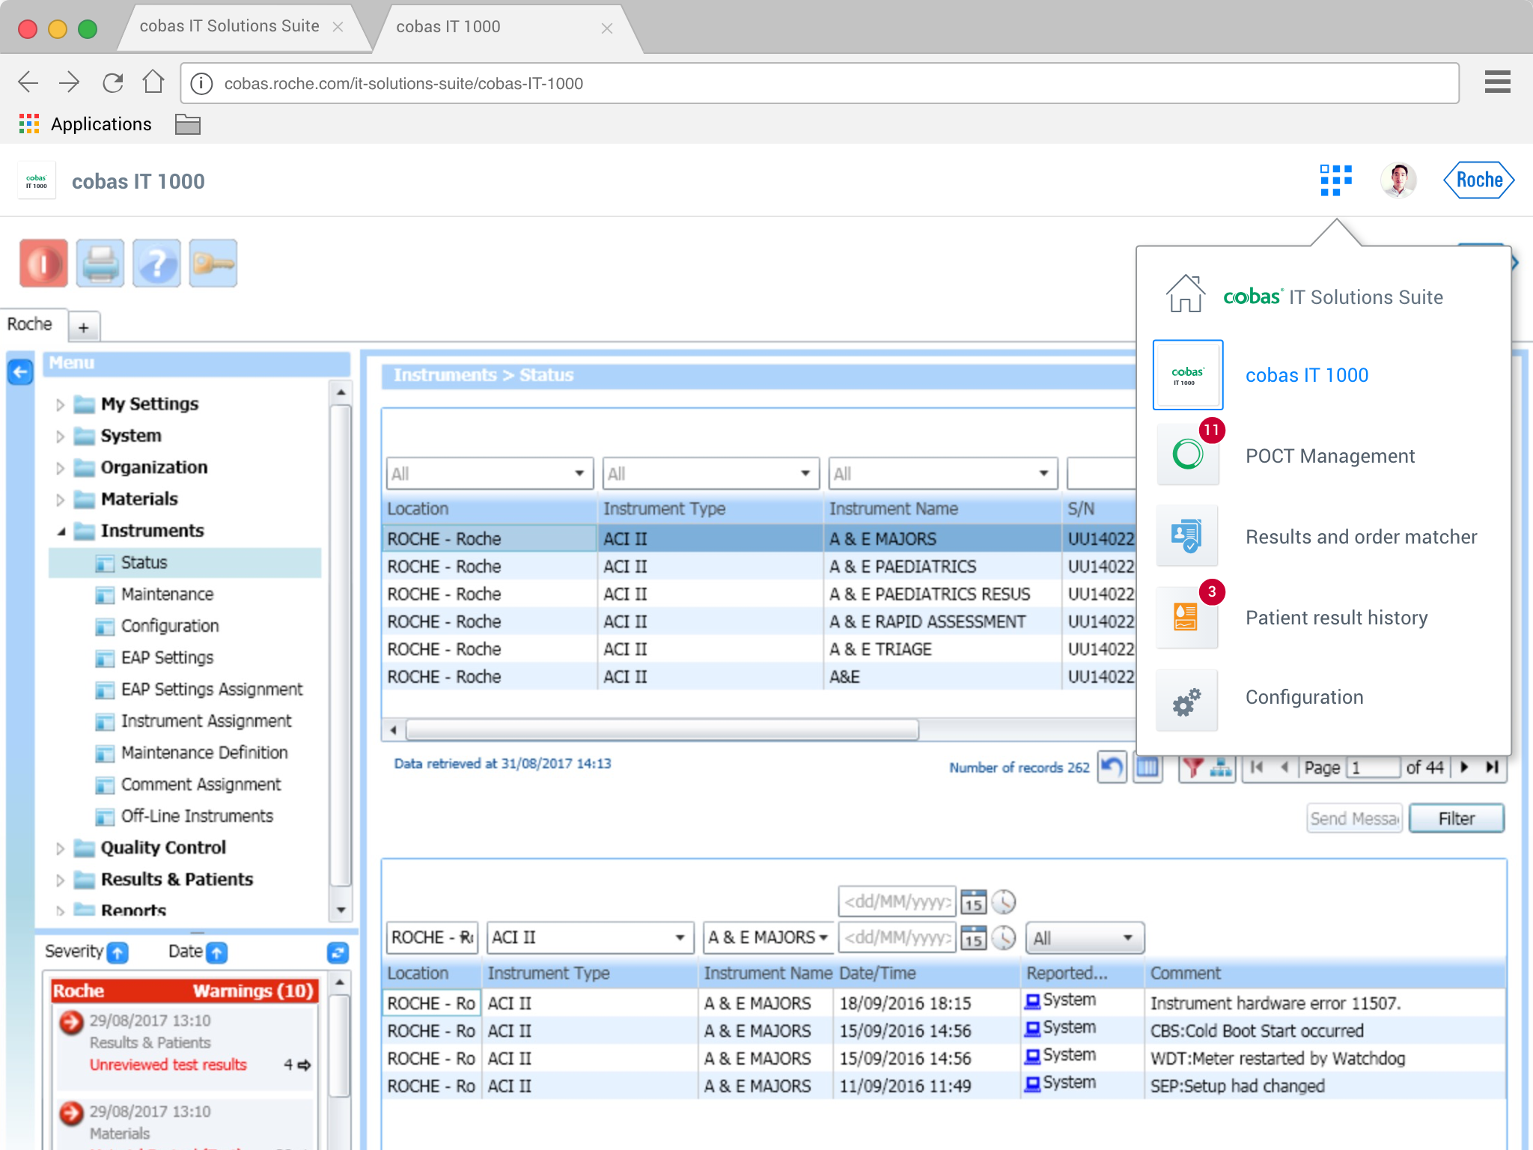The height and width of the screenshot is (1150, 1533).
Task: Open the blue app grid launcher
Action: (x=1335, y=180)
